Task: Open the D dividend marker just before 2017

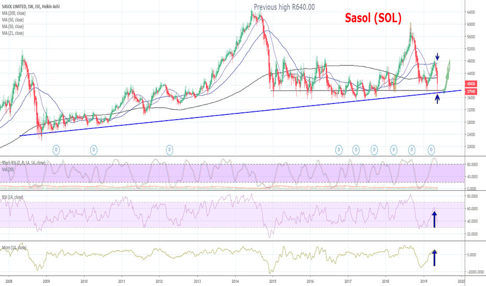Action: (339, 150)
